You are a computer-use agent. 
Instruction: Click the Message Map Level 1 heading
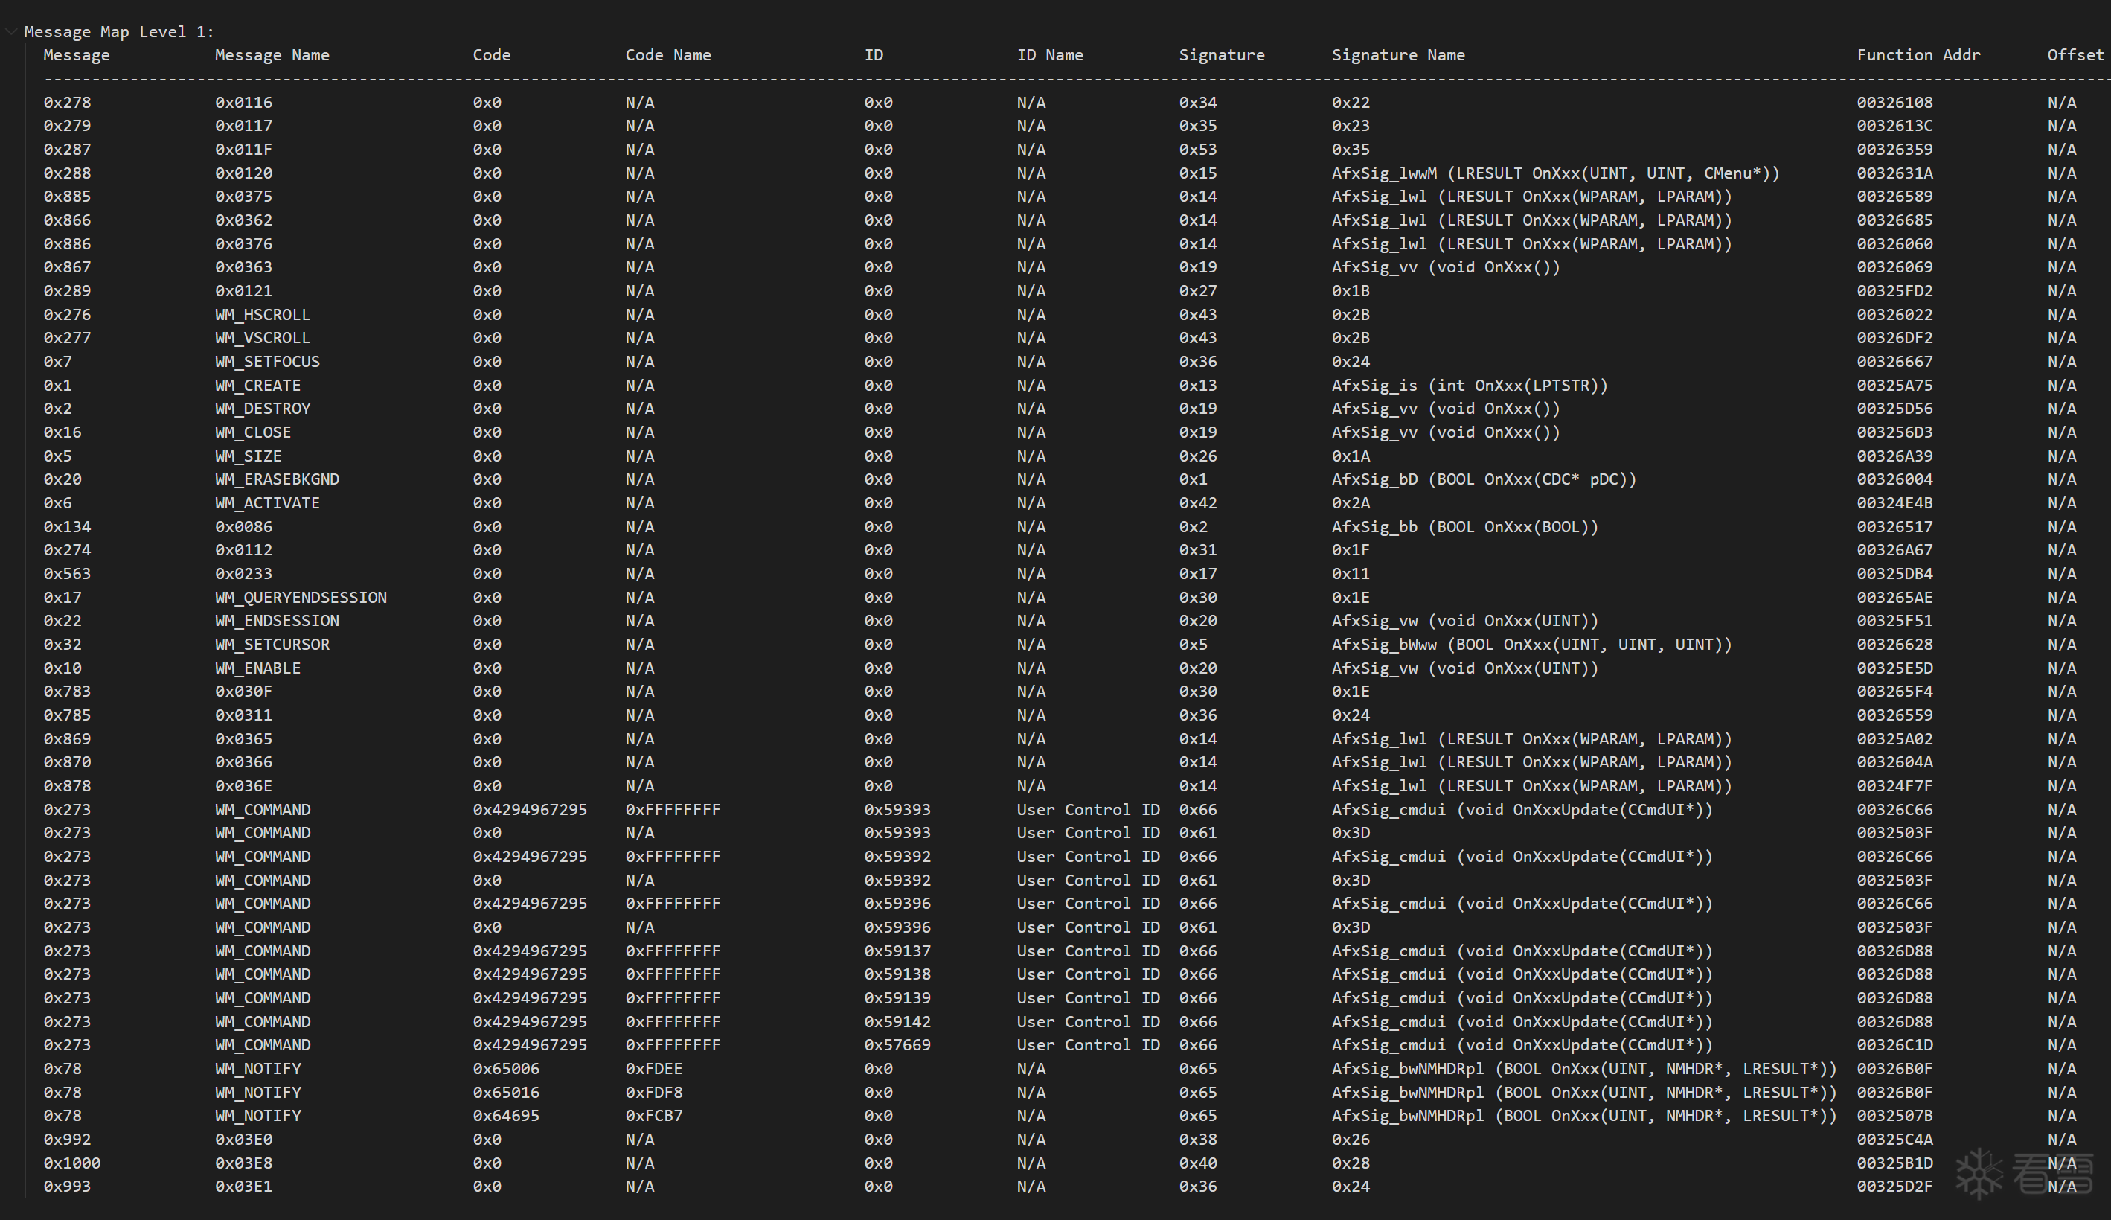[119, 32]
